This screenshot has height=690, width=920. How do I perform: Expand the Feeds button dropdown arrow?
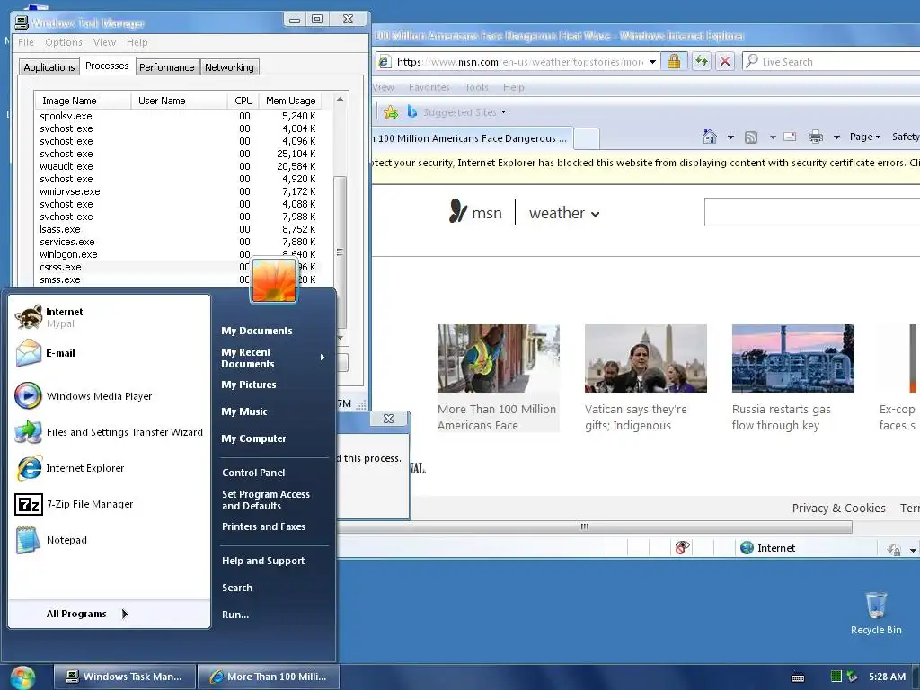(773, 137)
